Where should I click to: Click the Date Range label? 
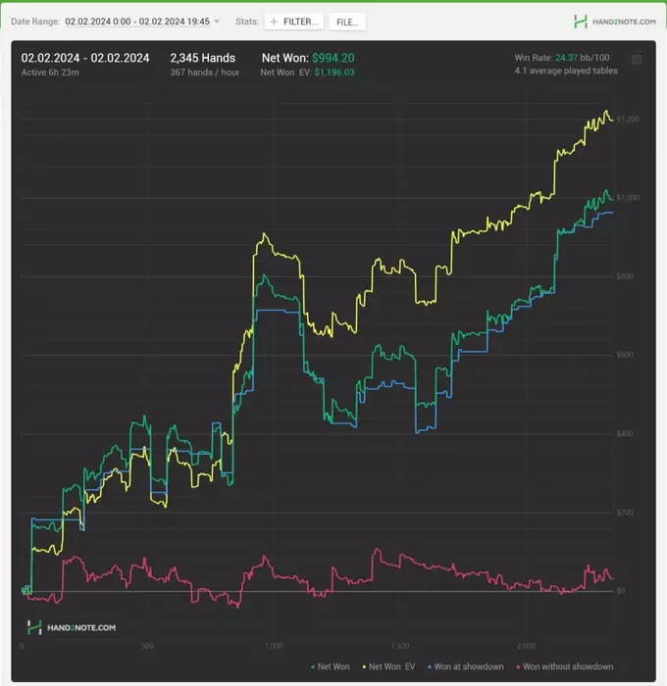[x=35, y=22]
